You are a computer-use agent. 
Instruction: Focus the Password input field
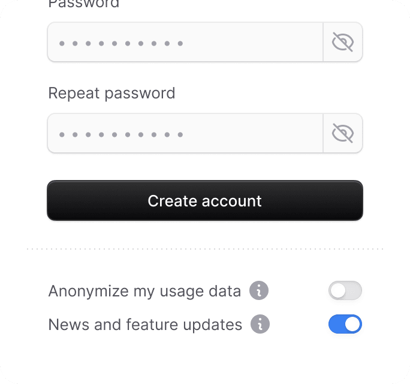185,42
